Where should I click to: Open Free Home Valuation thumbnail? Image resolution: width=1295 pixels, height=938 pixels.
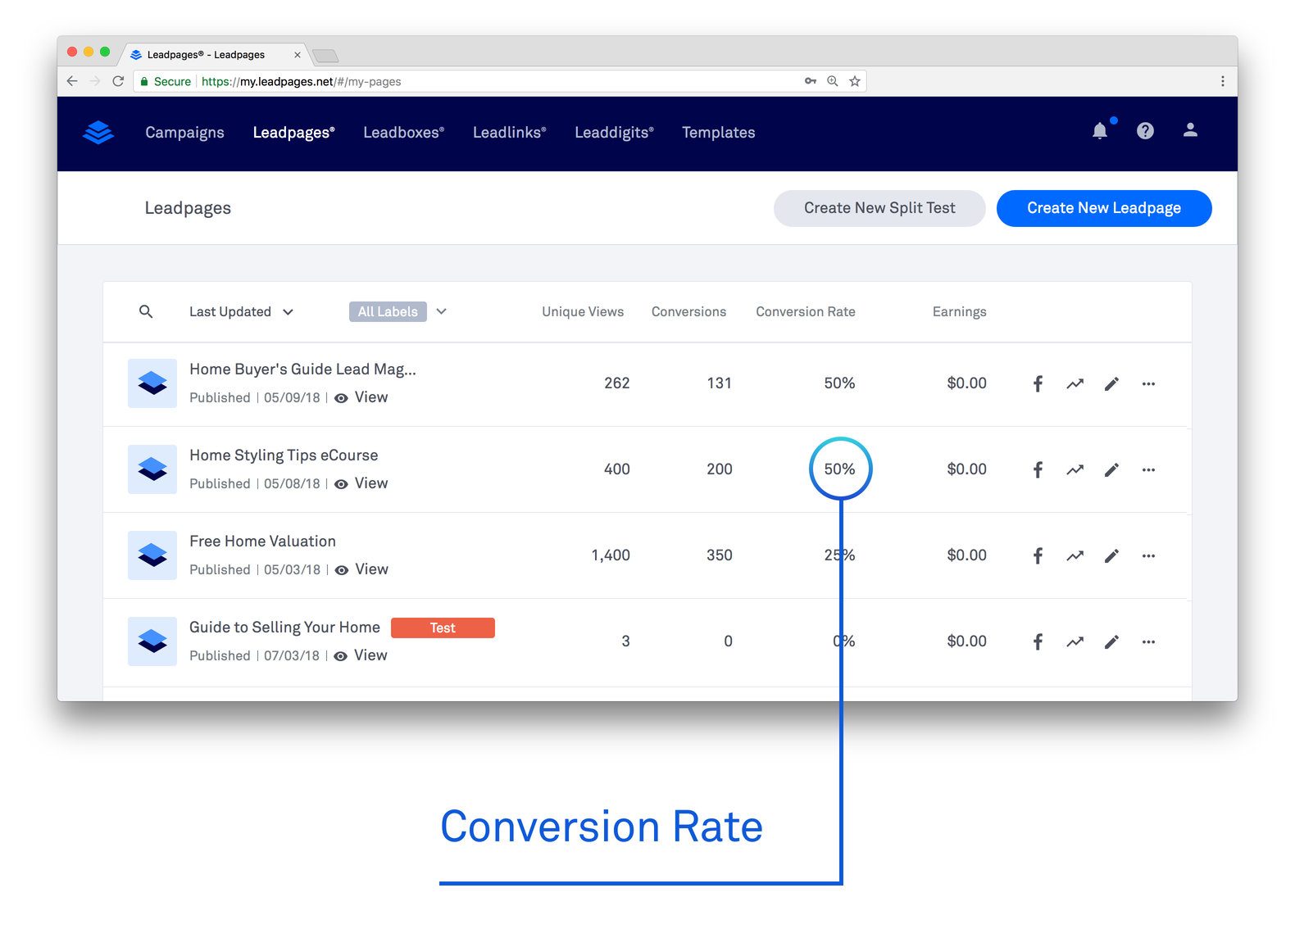pyautogui.click(x=152, y=555)
